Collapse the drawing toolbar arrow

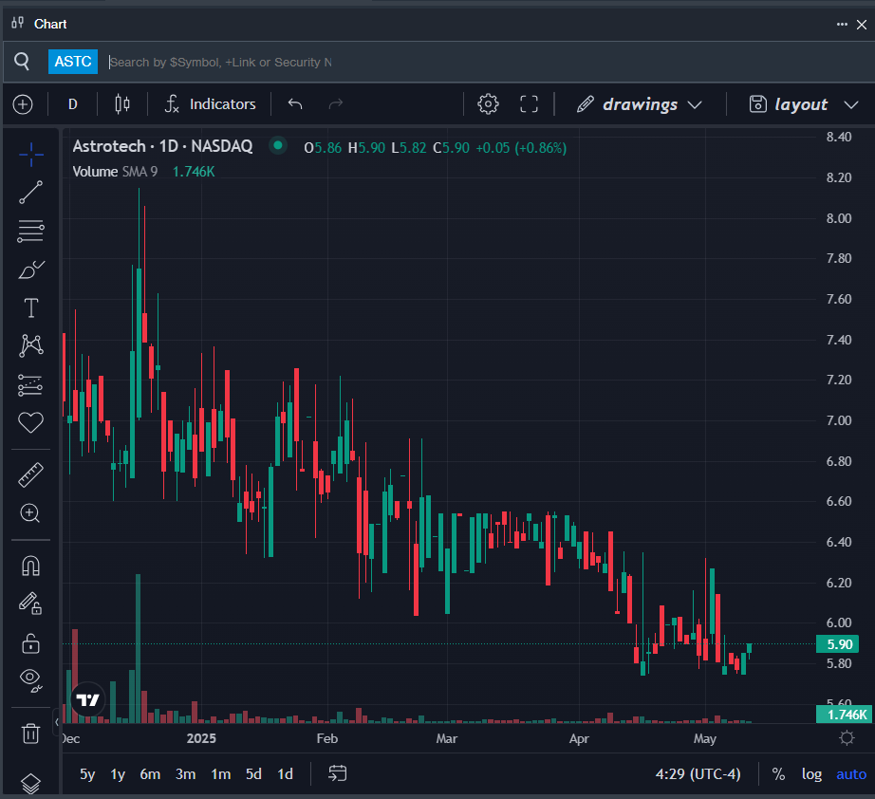[x=57, y=722]
